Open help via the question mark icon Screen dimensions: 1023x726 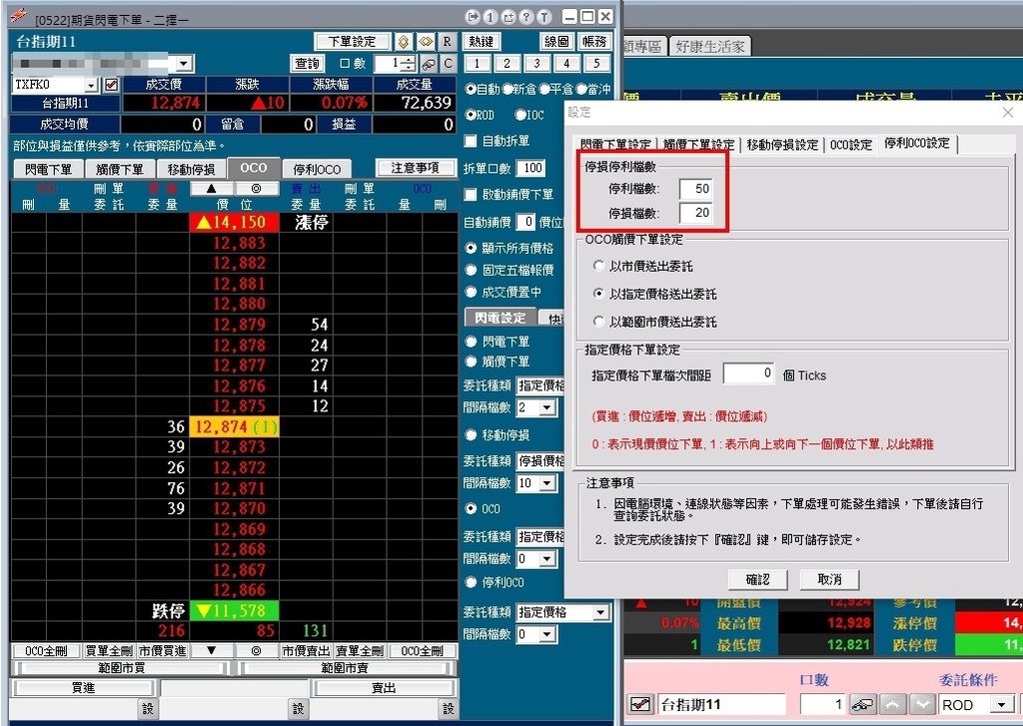point(525,16)
